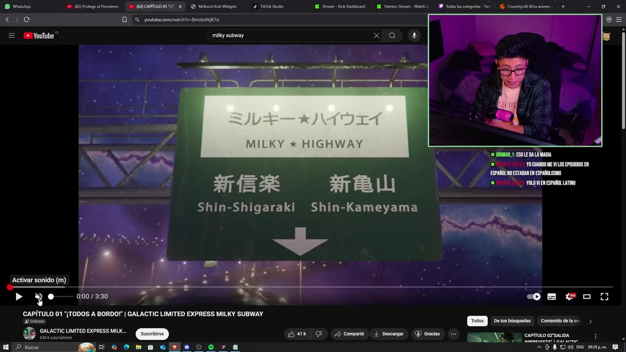Open Spotify from taskbar
The image size is (626, 352).
(211, 347)
